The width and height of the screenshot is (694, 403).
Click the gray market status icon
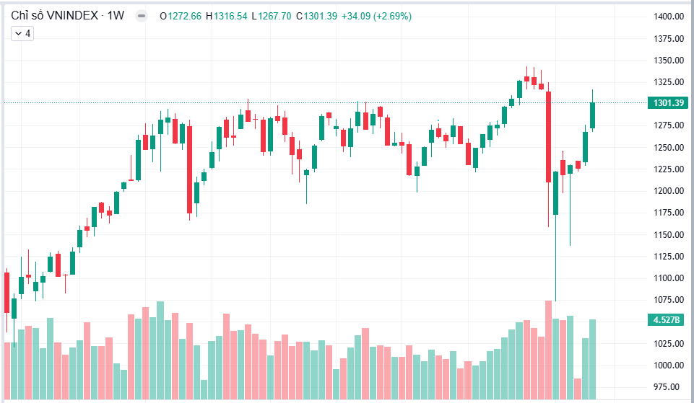coord(142,17)
